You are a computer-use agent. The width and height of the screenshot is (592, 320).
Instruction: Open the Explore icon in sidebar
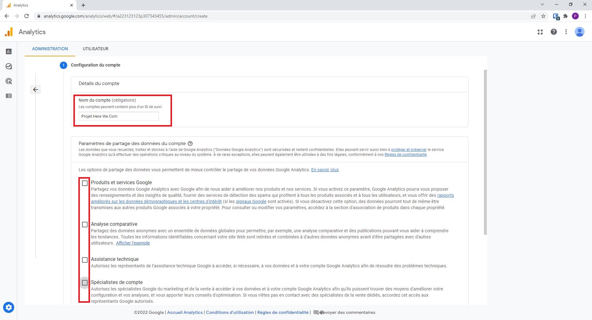pos(9,66)
